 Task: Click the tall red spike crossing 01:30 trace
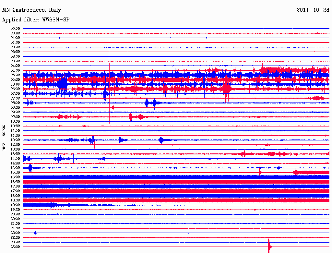109,108
